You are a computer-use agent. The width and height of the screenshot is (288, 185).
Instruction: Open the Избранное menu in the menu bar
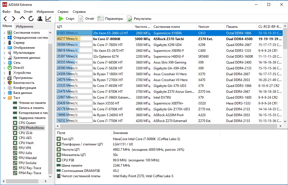45,12
